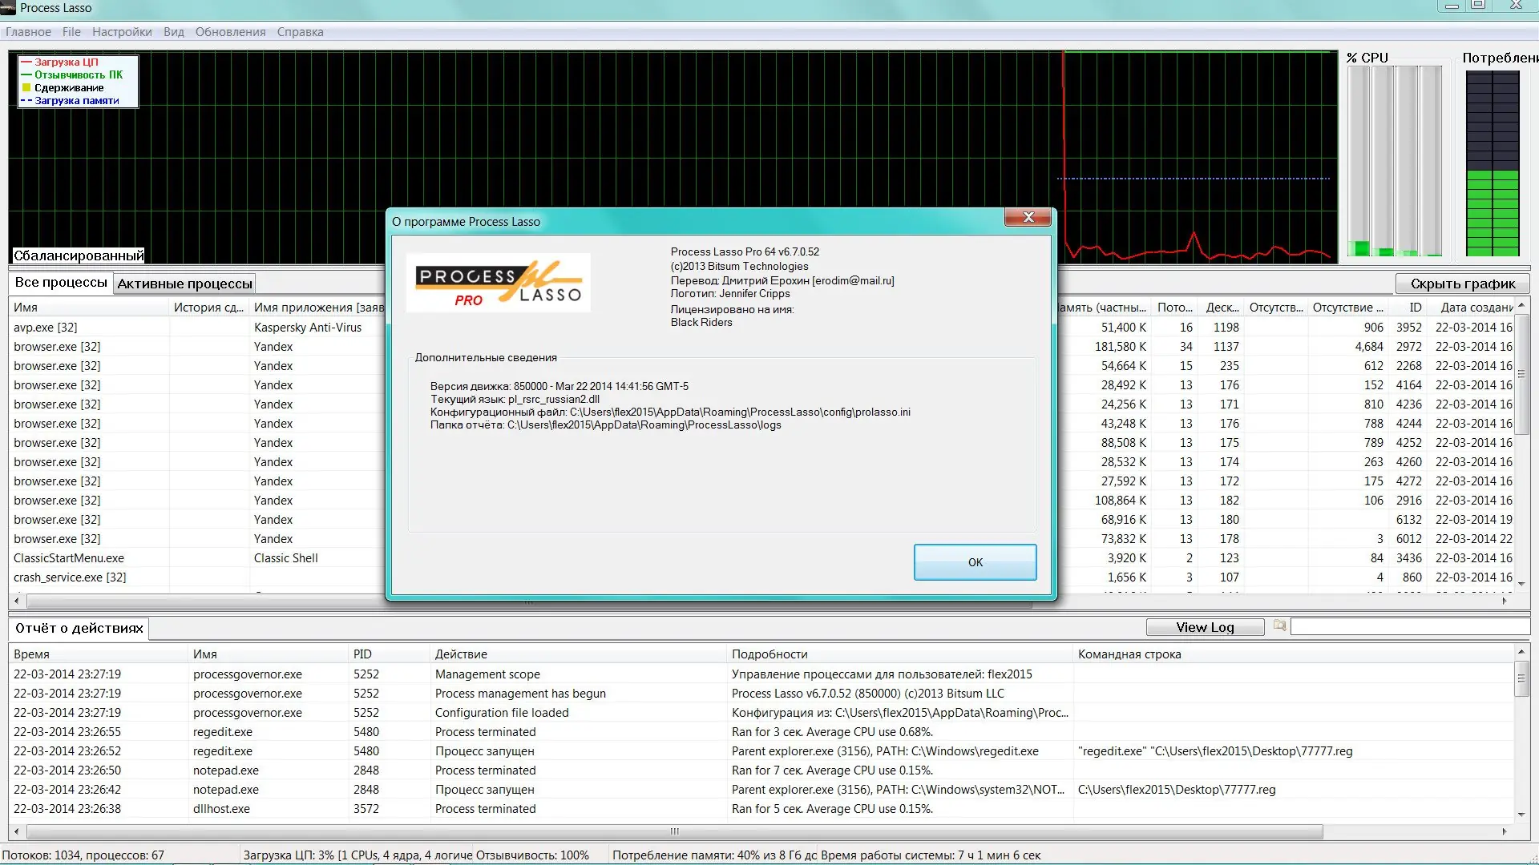The width and height of the screenshot is (1539, 865).
Task: Select avp.exe Kaspersky process row
Action: 46,328
